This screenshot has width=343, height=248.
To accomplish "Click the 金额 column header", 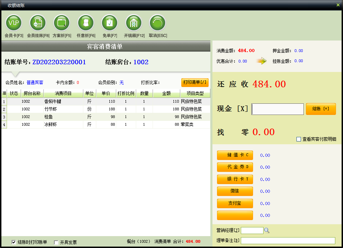I will pos(167,94).
